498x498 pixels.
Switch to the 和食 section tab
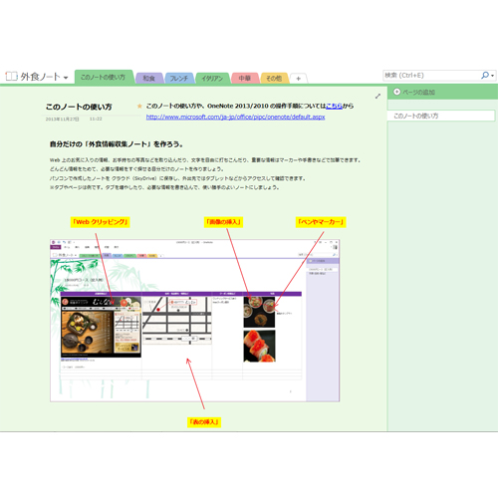tap(149, 79)
